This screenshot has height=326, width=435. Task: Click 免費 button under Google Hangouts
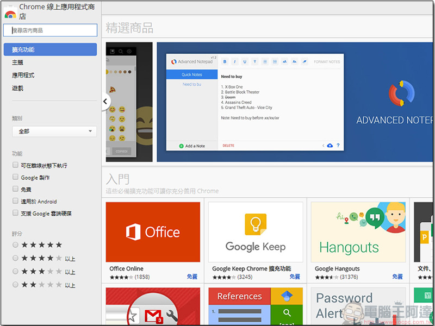[397, 277]
